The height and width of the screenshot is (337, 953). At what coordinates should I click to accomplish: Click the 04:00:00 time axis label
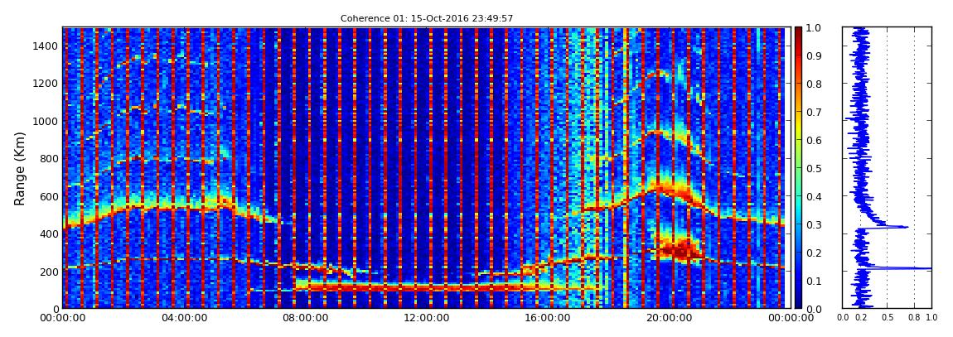pyautogui.click(x=183, y=318)
